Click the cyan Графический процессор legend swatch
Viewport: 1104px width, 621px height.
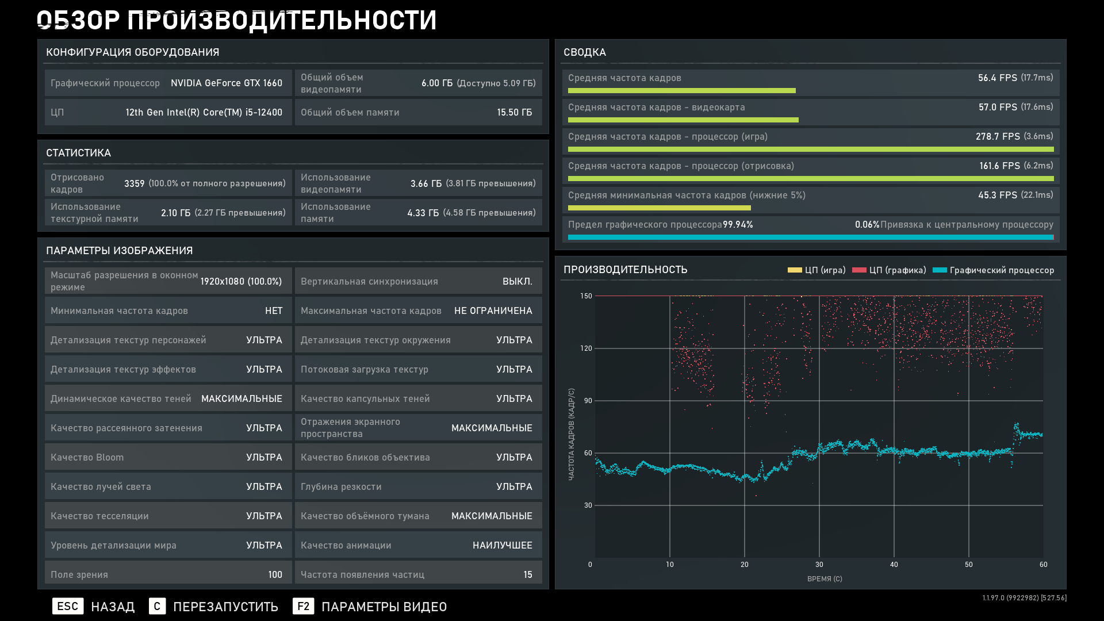pyautogui.click(x=940, y=270)
